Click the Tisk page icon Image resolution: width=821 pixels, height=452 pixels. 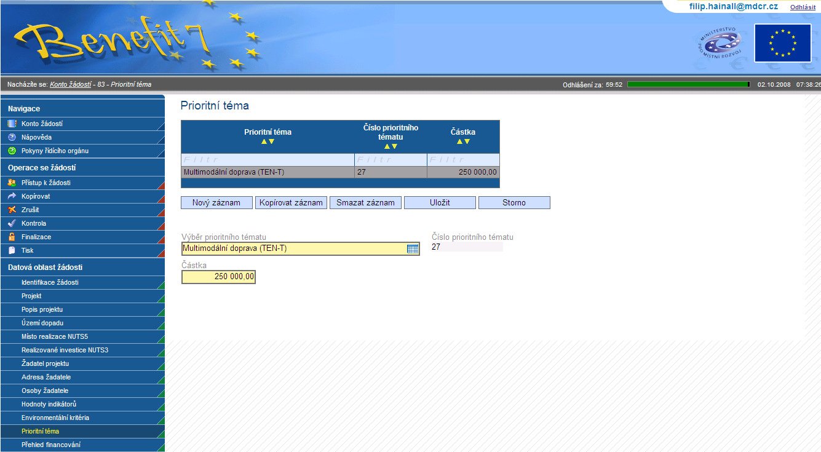(12, 250)
